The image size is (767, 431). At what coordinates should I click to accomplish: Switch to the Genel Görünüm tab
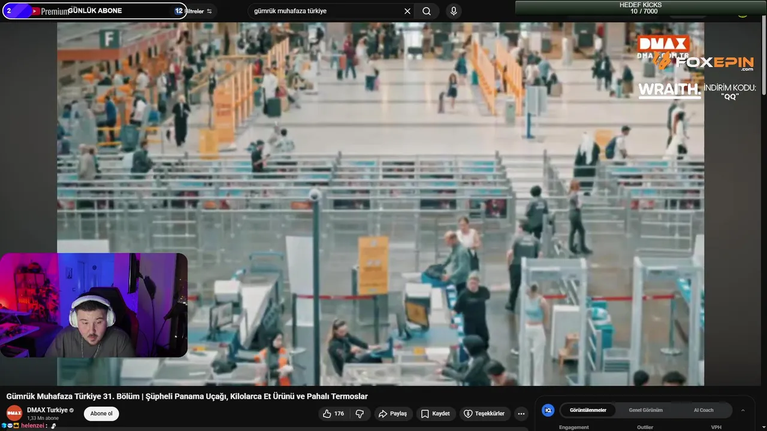click(x=645, y=410)
